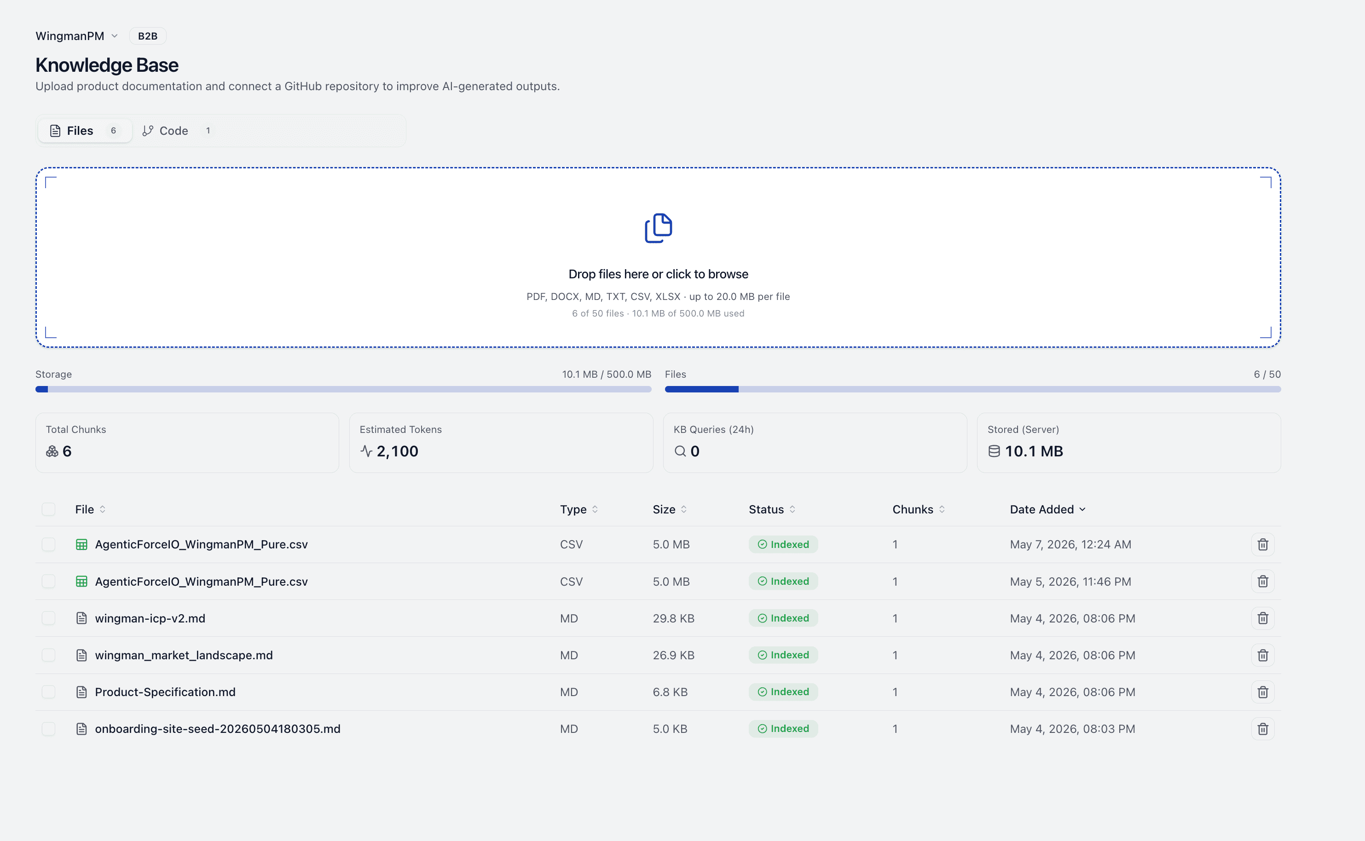Click the 6 / 50 files counter
Screen dimensions: 1365x841
(x=1267, y=374)
